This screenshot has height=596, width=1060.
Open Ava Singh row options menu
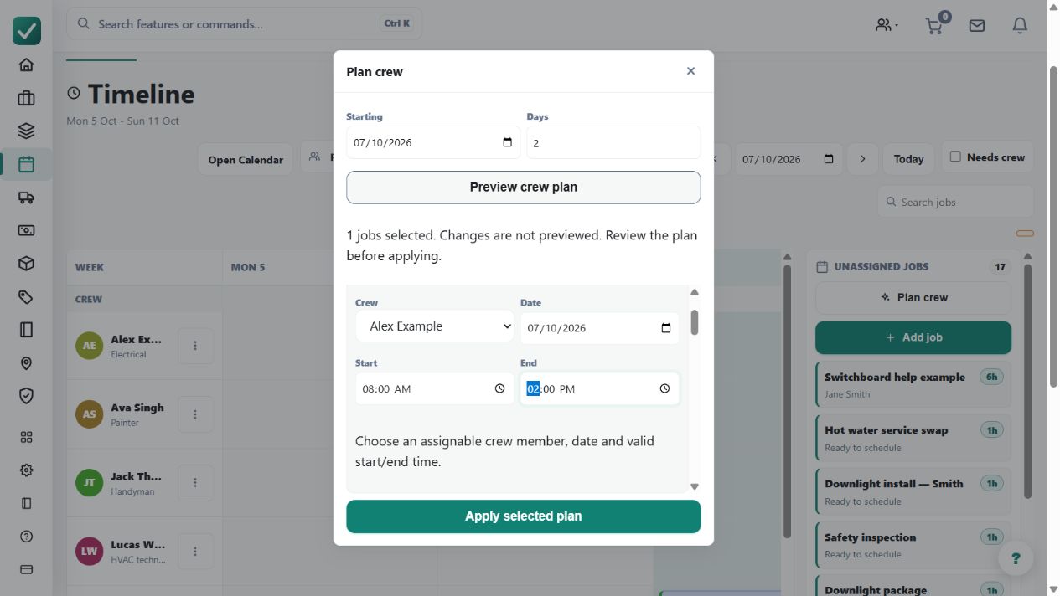coord(195,414)
